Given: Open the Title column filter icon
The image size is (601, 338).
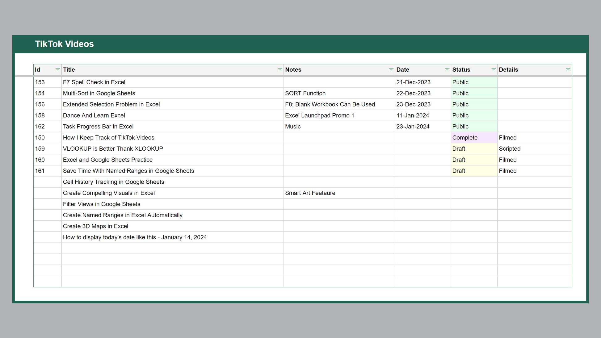Looking at the screenshot, I should 279,70.
